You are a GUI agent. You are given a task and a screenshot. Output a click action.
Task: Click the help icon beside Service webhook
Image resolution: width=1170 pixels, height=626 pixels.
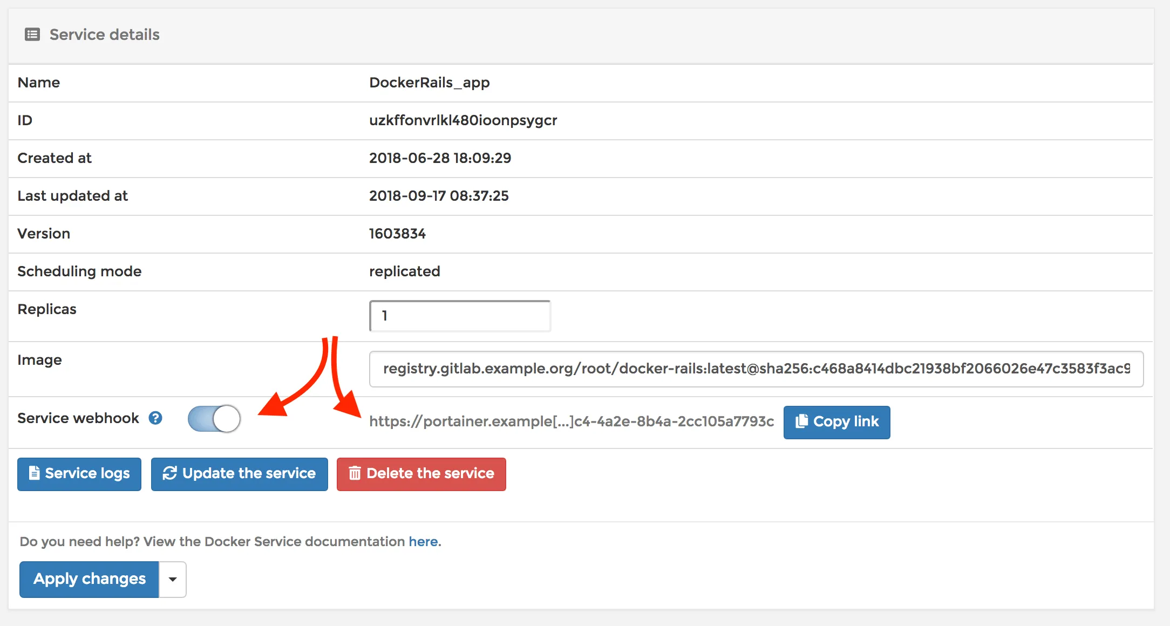click(155, 417)
